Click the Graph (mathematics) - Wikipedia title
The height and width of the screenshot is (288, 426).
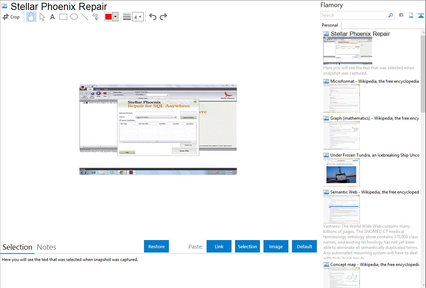tap(374, 118)
